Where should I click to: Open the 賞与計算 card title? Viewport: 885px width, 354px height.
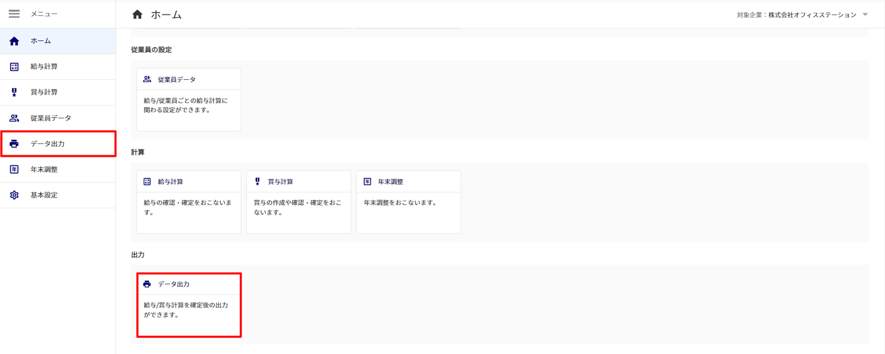tap(280, 181)
